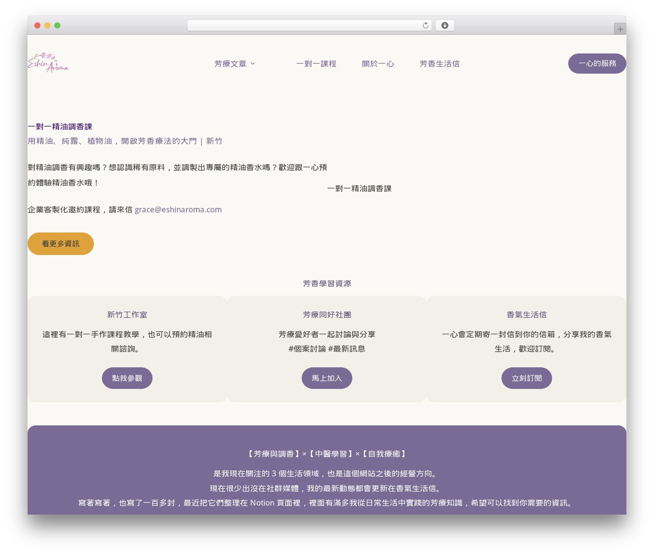Click the 馬上加入 button

point(327,378)
